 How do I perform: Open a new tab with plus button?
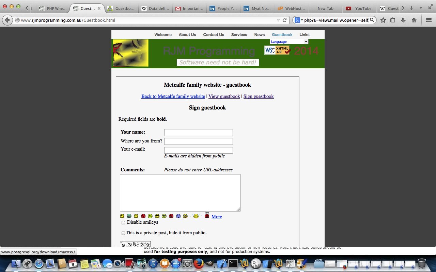click(411, 8)
